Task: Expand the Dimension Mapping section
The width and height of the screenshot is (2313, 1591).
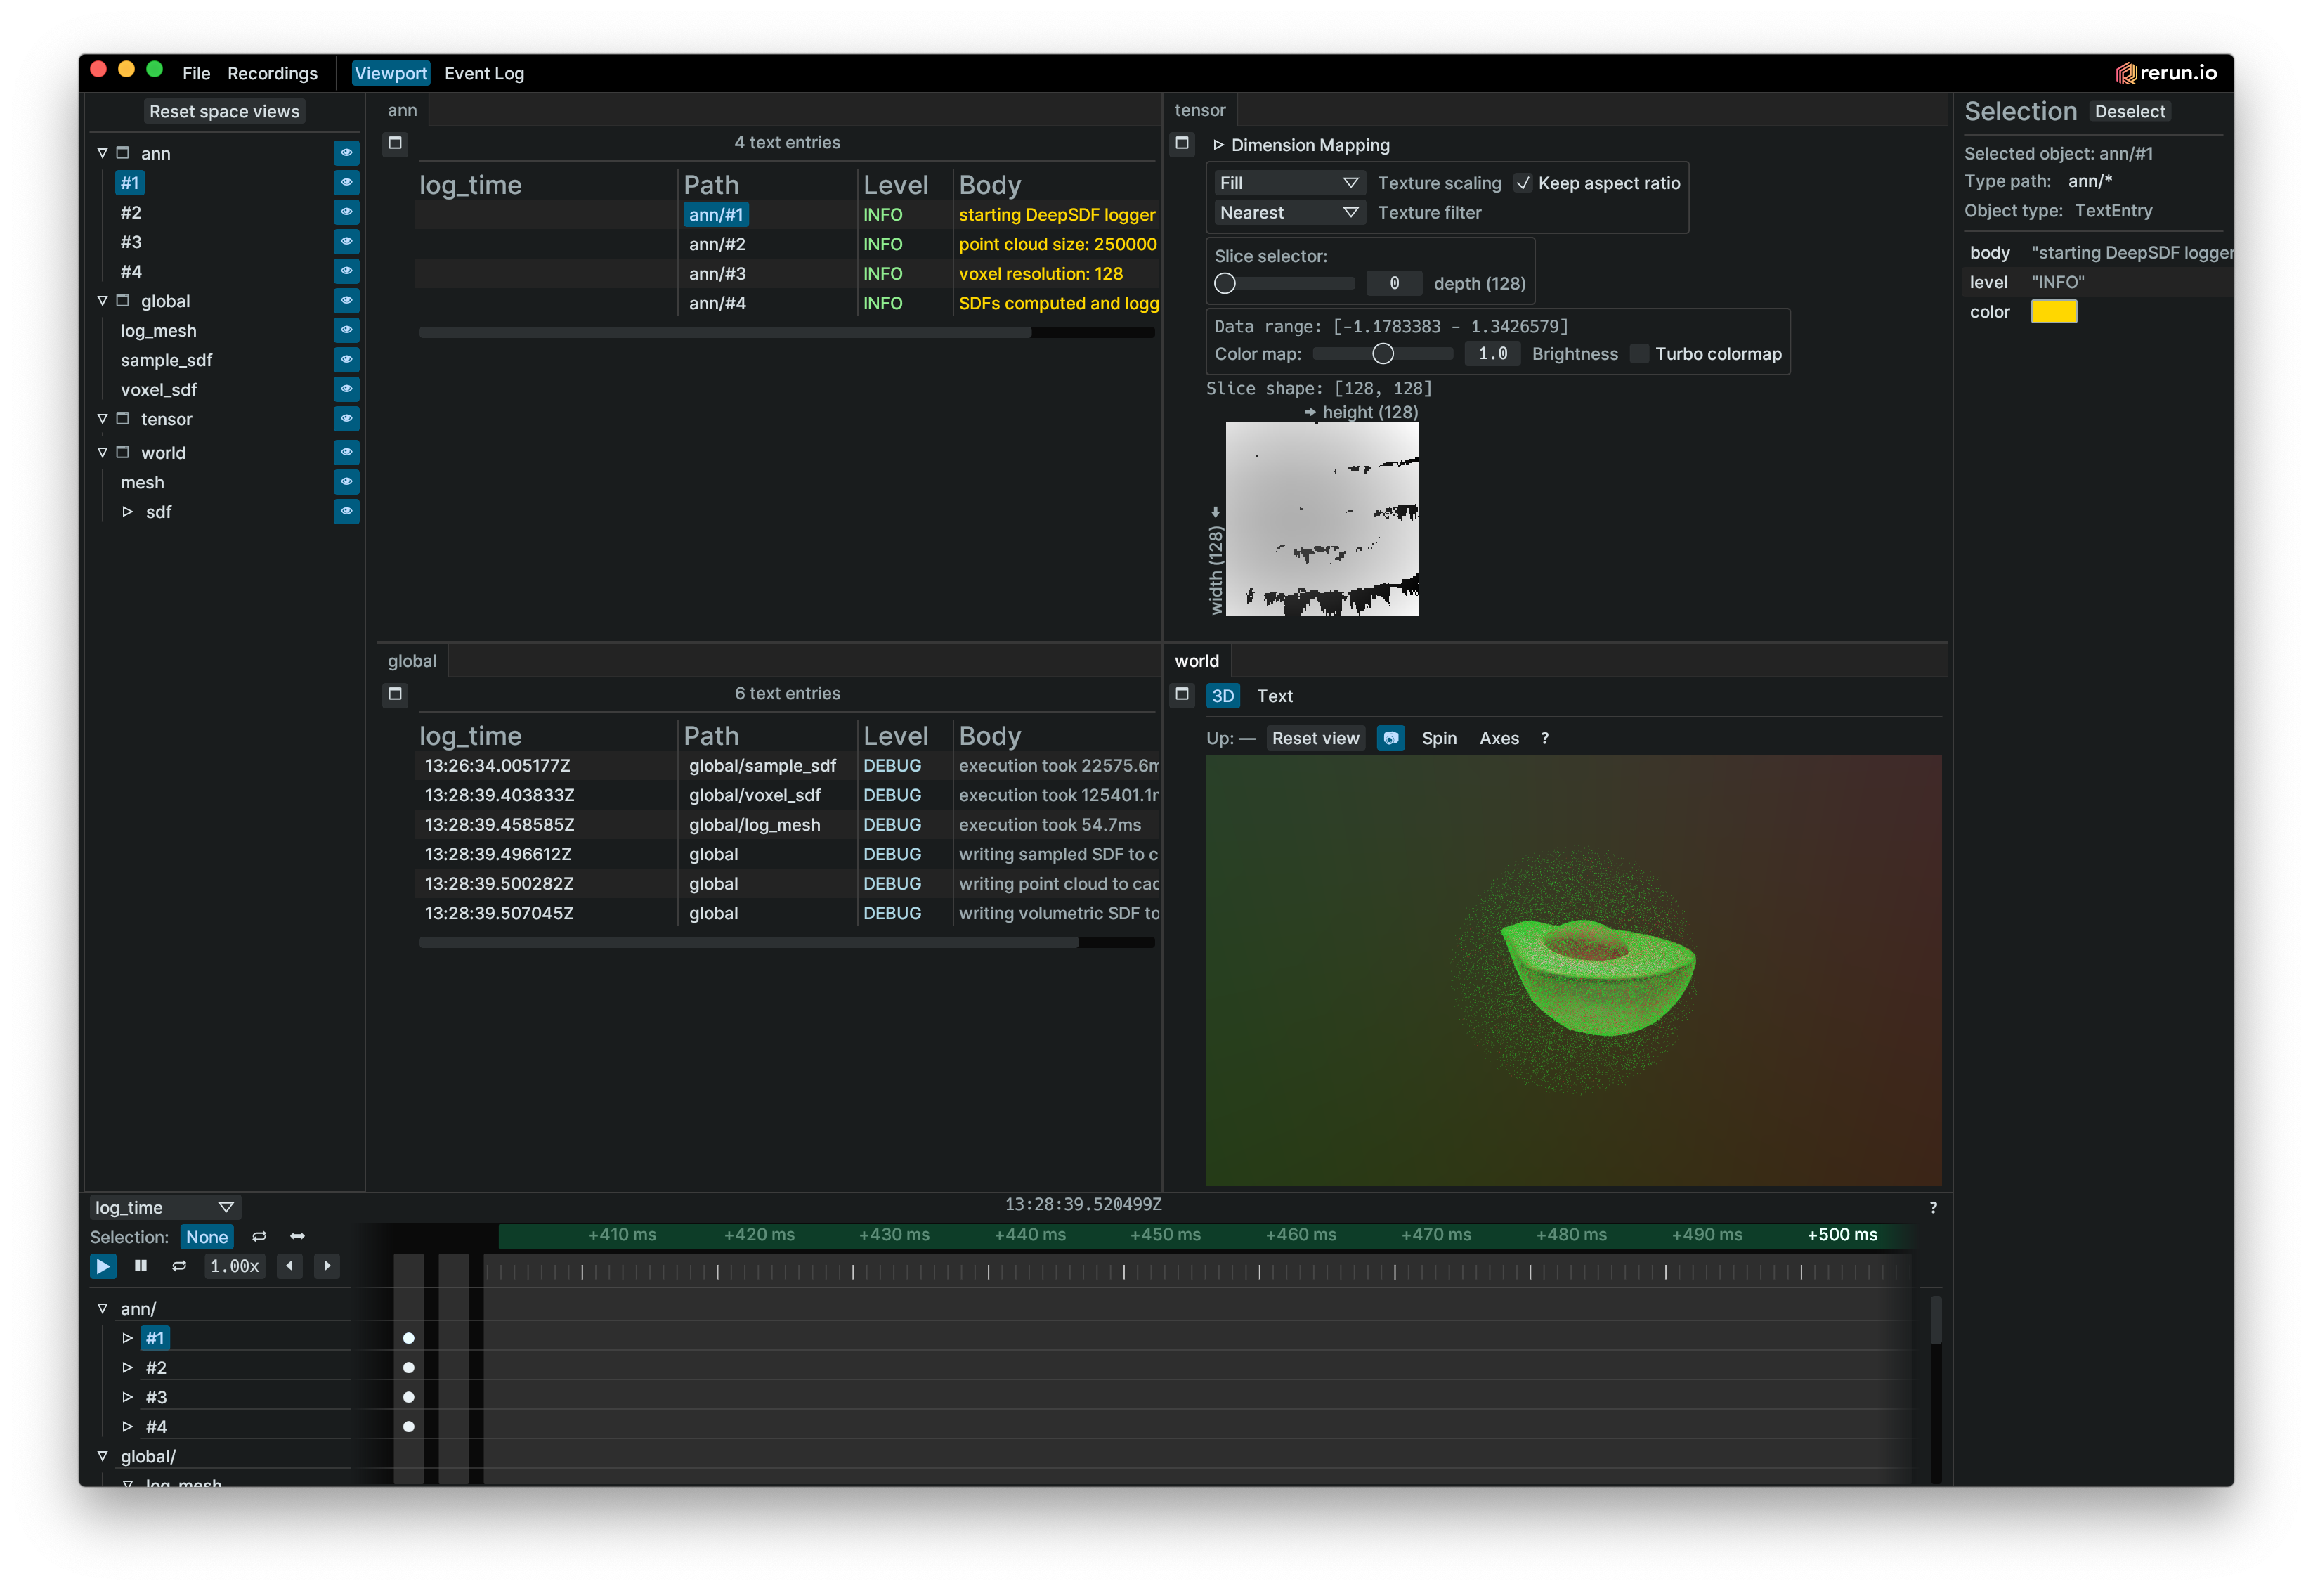Action: [x=1218, y=145]
